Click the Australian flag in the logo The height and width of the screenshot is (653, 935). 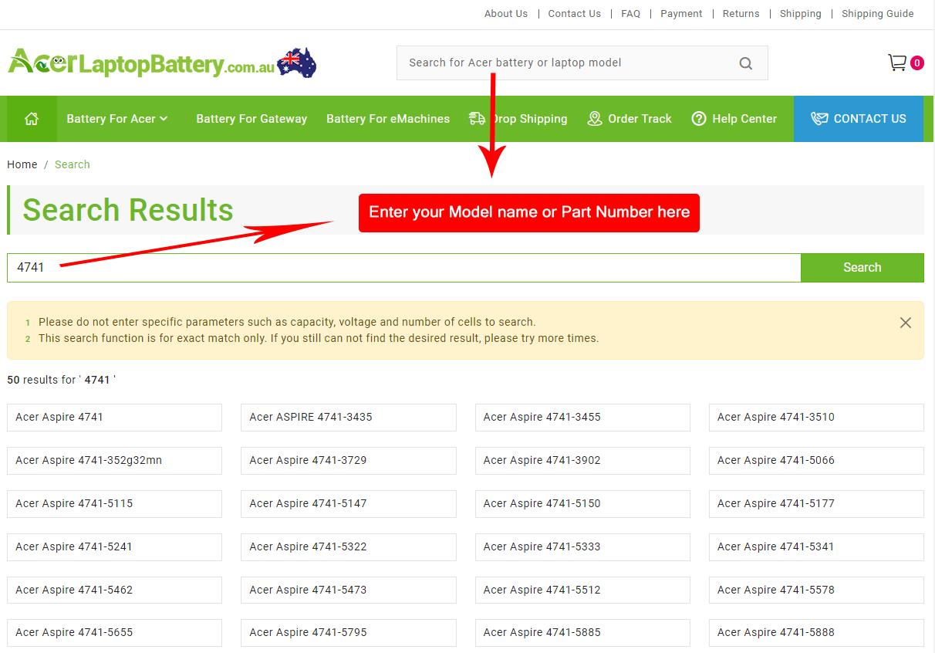295,62
